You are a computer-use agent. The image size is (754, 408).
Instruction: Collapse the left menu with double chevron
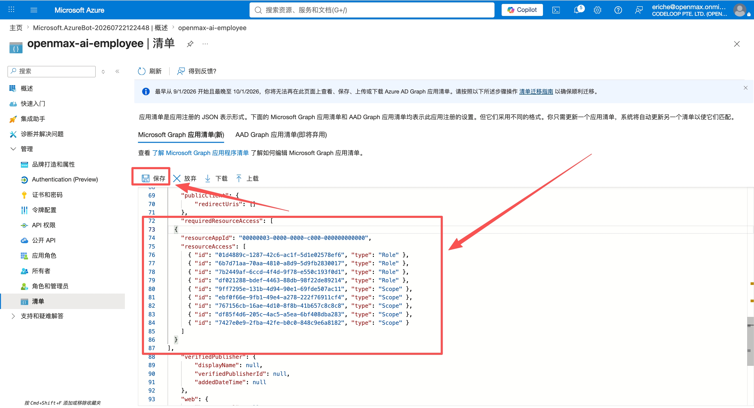(117, 71)
